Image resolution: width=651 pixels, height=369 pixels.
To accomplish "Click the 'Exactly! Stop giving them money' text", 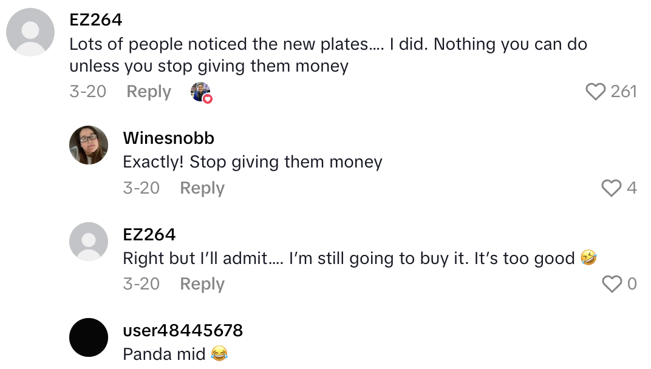I will pyautogui.click(x=253, y=162).
